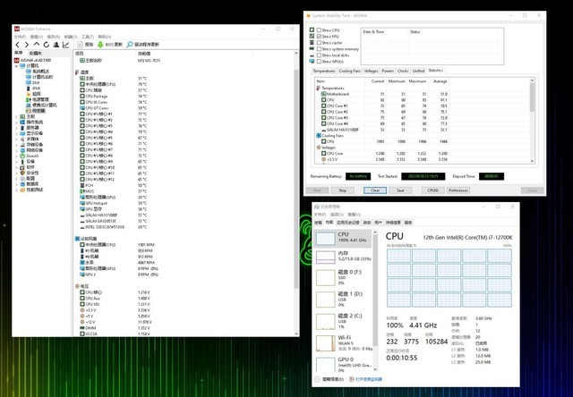This screenshot has width=573, height=397.
Task: Enable the Stress system memory checkbox
Action: pyautogui.click(x=319, y=48)
